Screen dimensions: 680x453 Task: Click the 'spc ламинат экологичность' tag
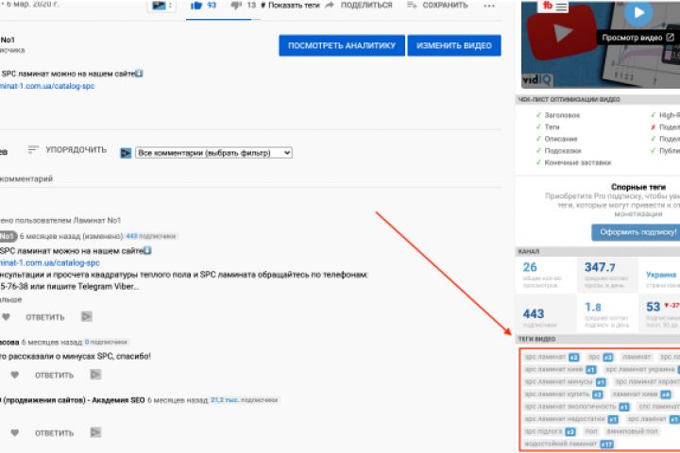[x=570, y=407]
